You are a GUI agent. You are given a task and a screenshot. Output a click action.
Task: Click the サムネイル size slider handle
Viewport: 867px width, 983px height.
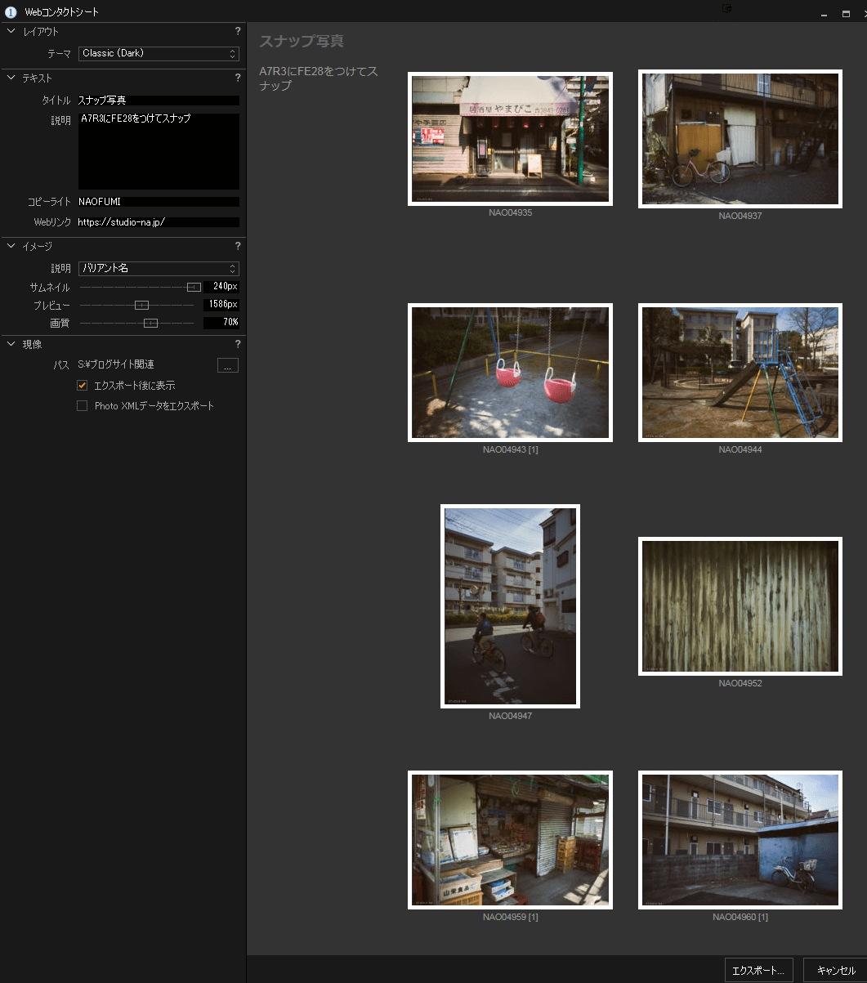coord(194,287)
